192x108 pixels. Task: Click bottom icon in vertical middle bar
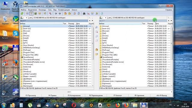[97, 54]
